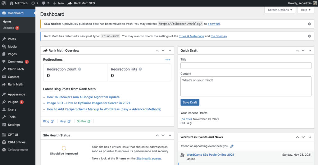
Task: Open Plugins in the sidebar menu
Action: [13, 102]
